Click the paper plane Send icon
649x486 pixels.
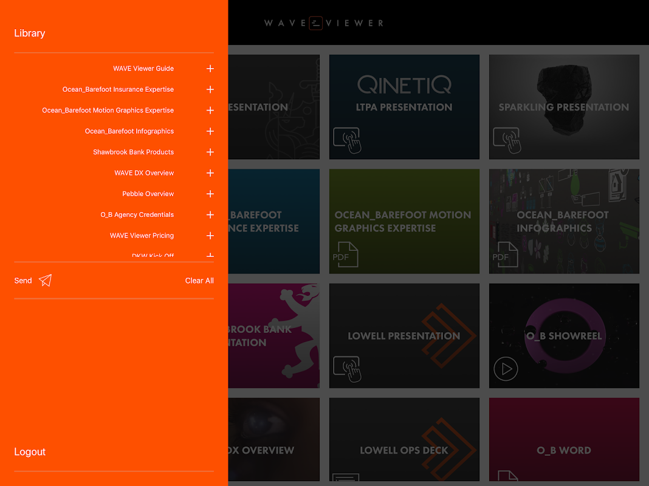(x=45, y=281)
